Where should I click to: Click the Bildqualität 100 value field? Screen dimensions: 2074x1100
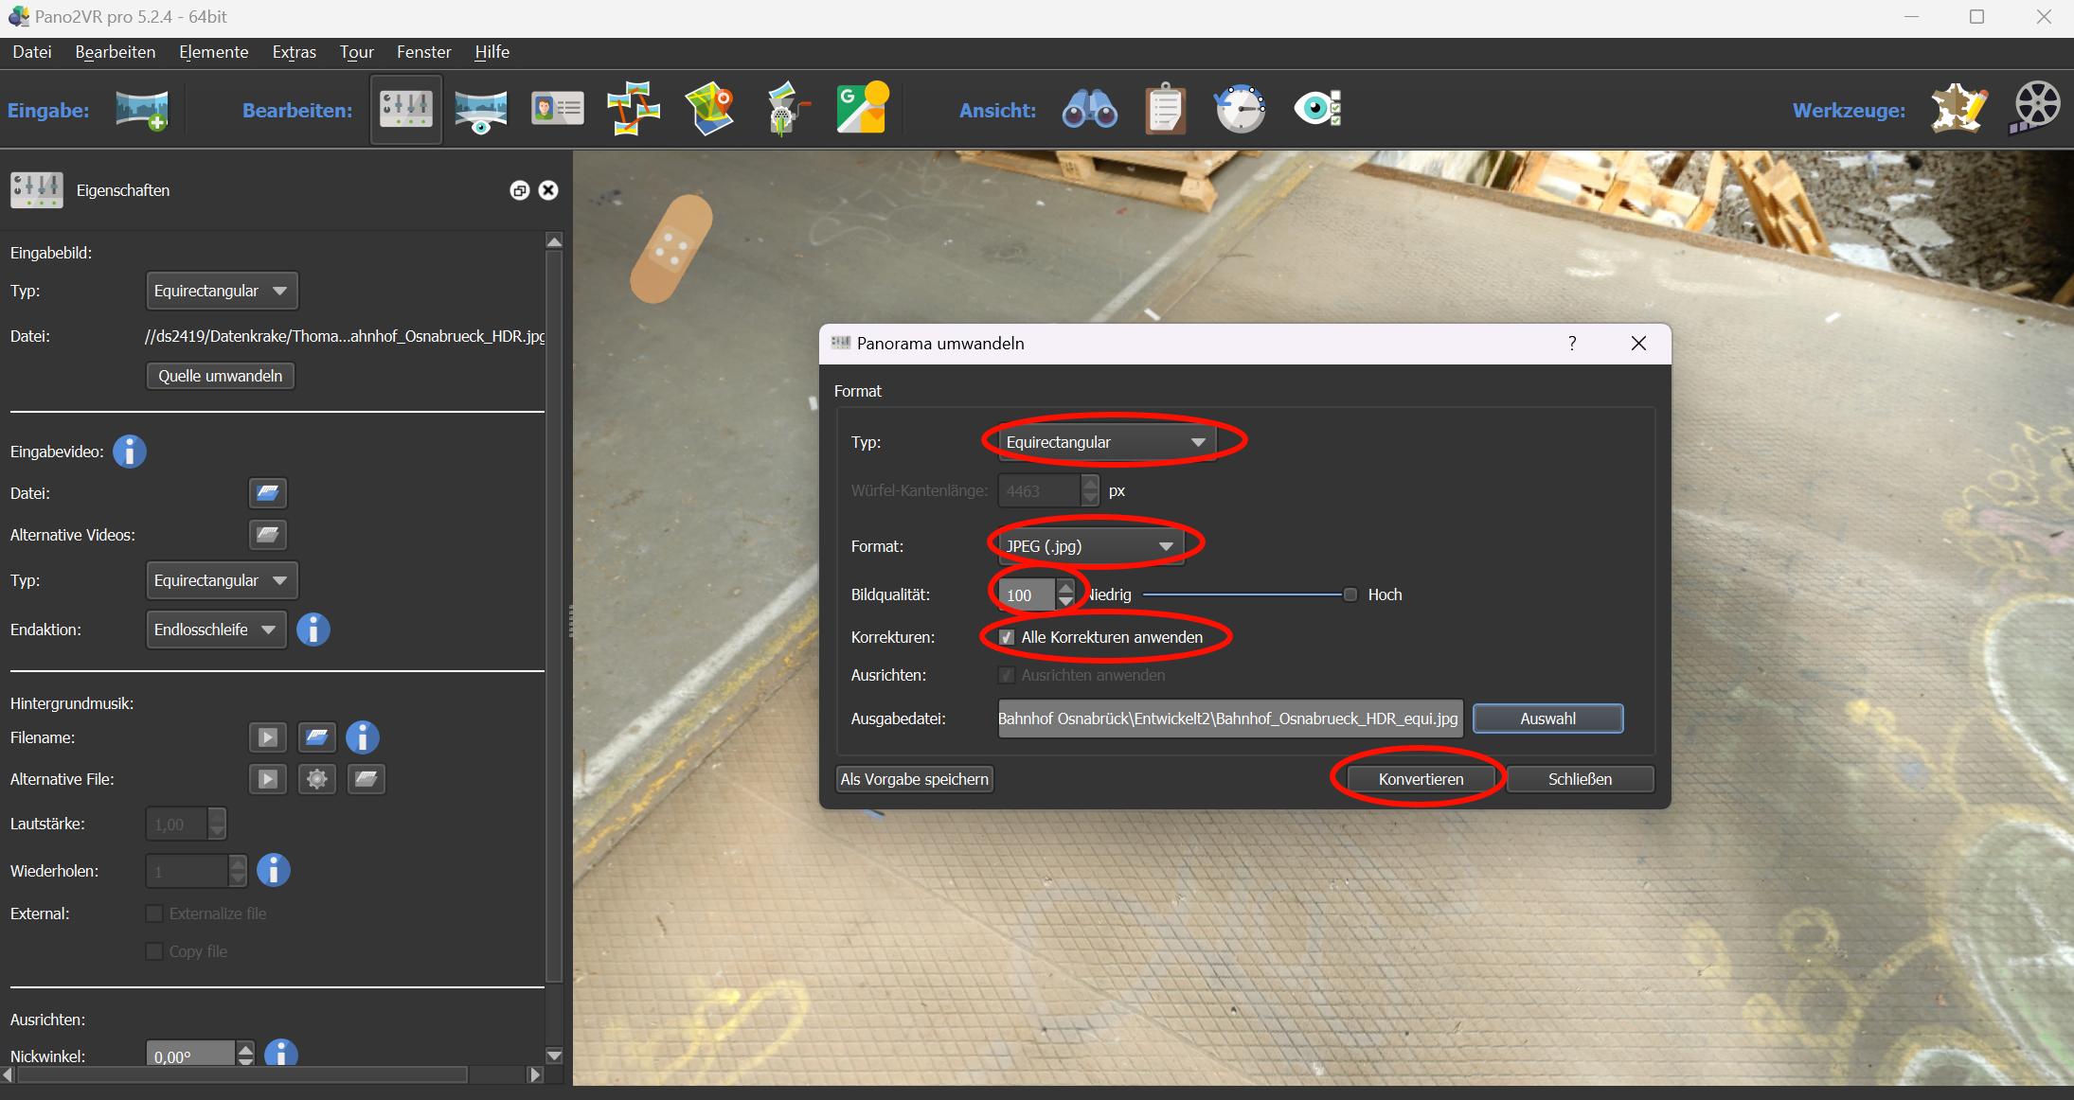pos(1028,595)
